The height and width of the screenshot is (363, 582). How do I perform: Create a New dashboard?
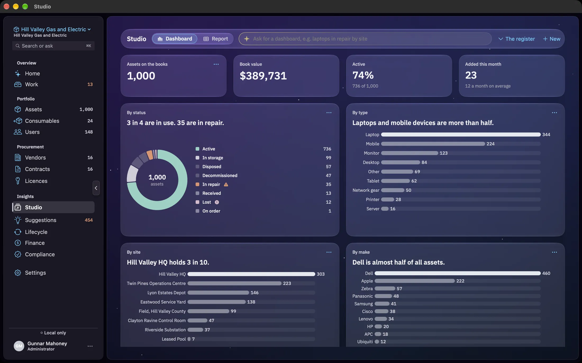pos(552,39)
